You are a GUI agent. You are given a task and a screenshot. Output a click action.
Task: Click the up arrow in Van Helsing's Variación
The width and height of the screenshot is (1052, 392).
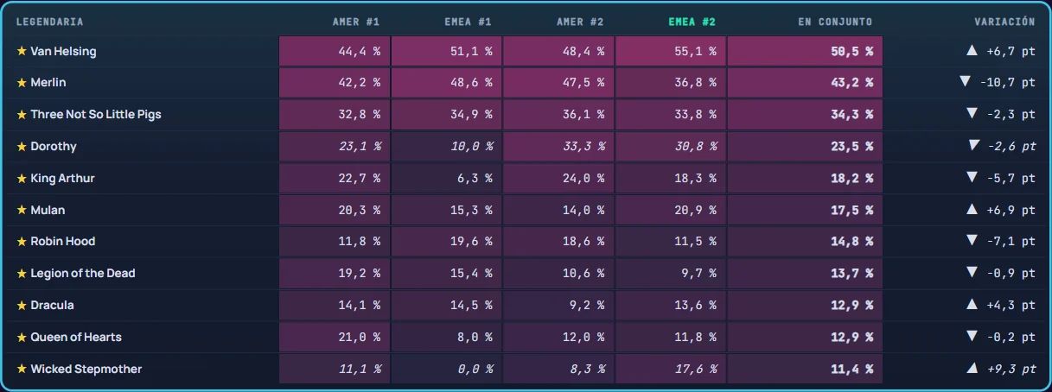[x=972, y=51]
